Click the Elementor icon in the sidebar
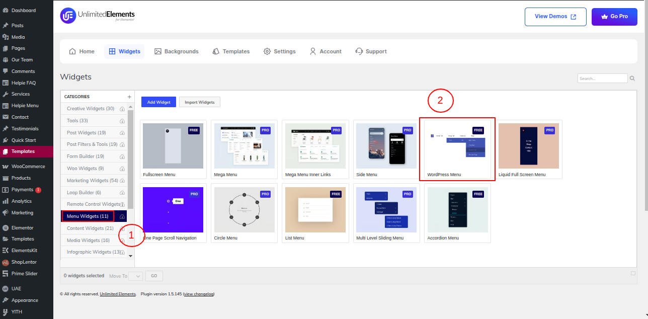The image size is (648, 319). [6, 227]
